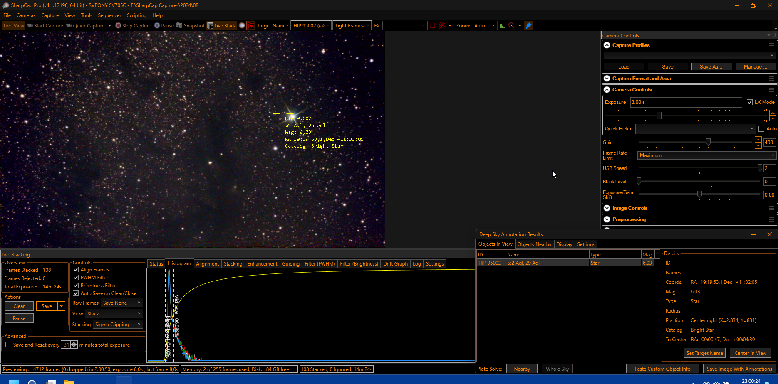Stop the capture with Stop Capture
This screenshot has width=778, height=384.
133,26
